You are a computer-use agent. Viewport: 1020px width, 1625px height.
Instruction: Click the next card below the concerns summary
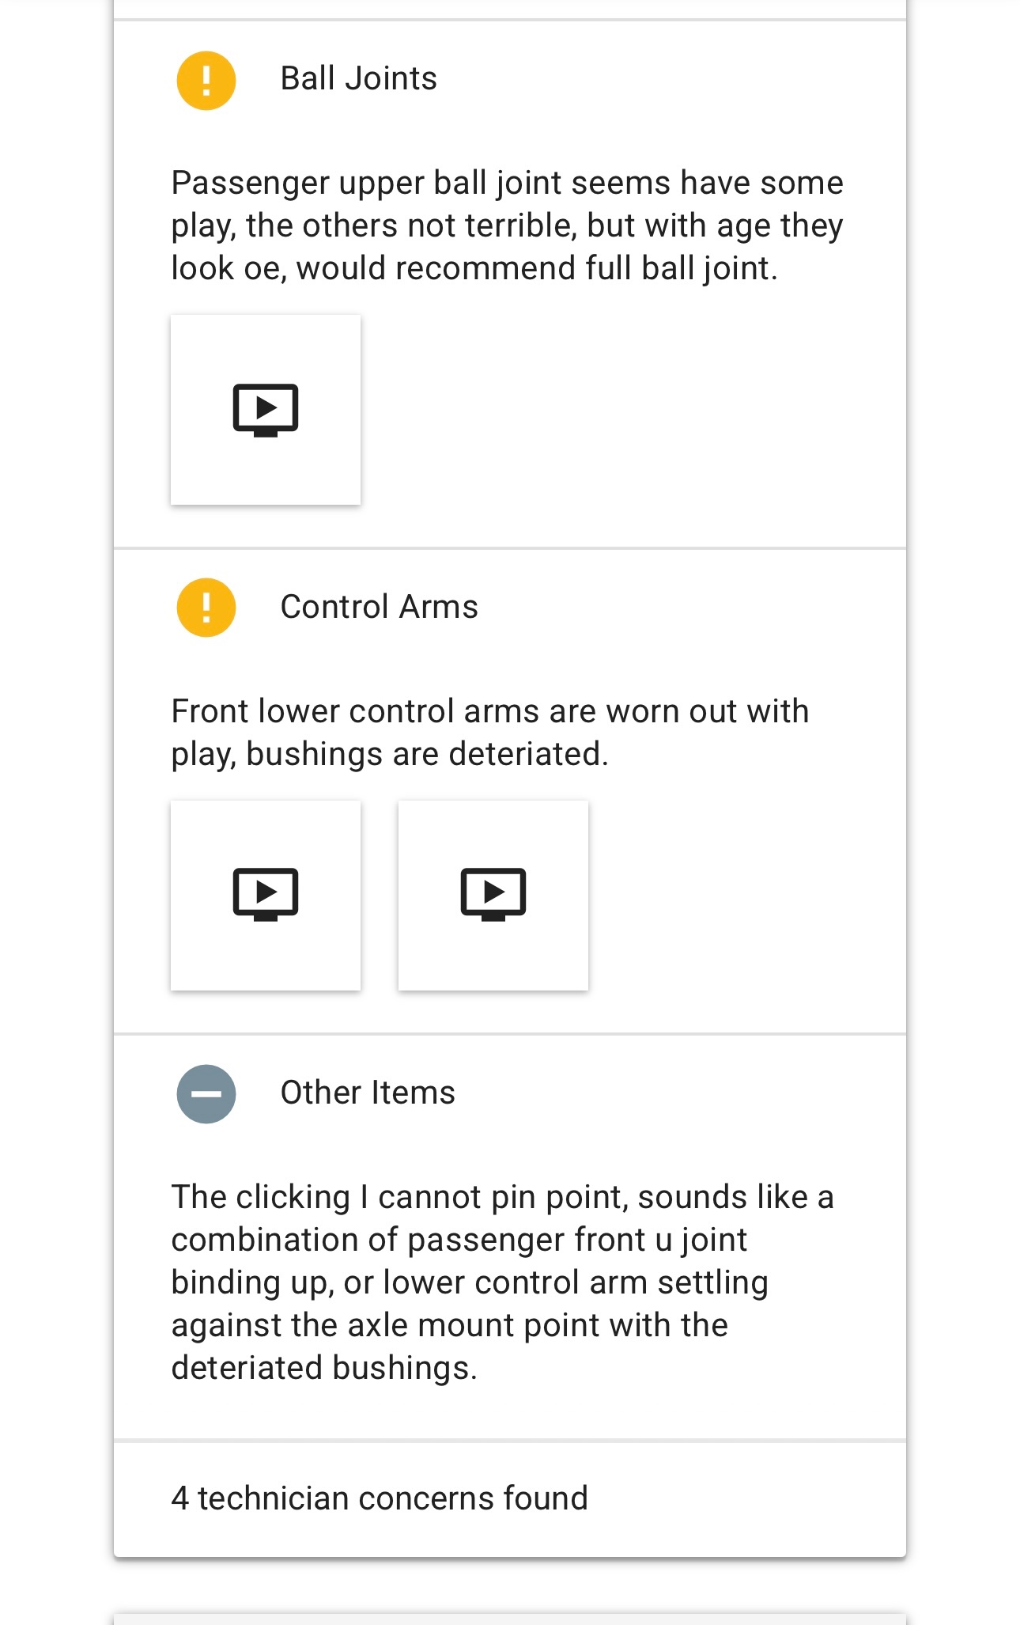(510, 1619)
